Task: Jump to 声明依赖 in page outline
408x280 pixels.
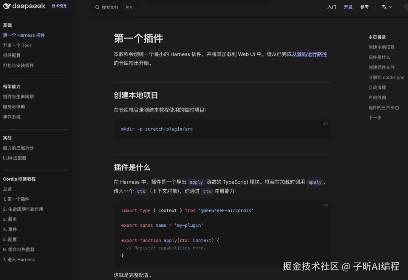Action: click(377, 97)
